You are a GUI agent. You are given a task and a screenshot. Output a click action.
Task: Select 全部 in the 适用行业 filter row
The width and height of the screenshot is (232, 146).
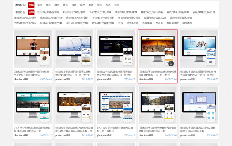pos(31,12)
